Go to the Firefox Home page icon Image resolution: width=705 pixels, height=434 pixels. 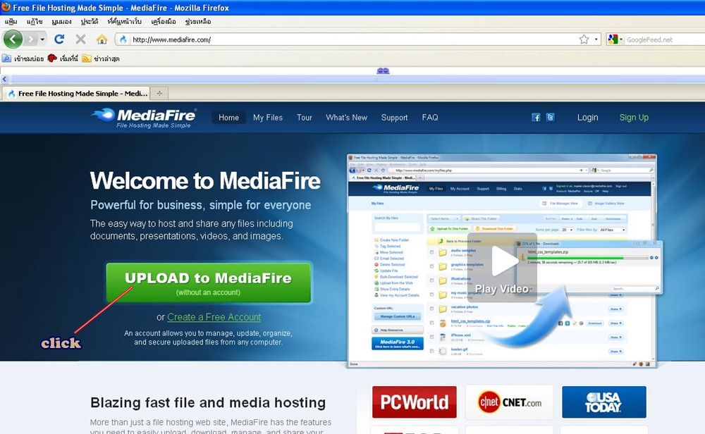point(102,39)
